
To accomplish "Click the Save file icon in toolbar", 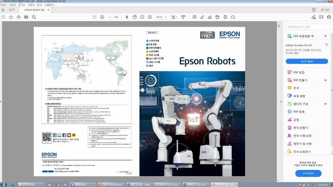I will pyautogui.click(x=3, y=17).
